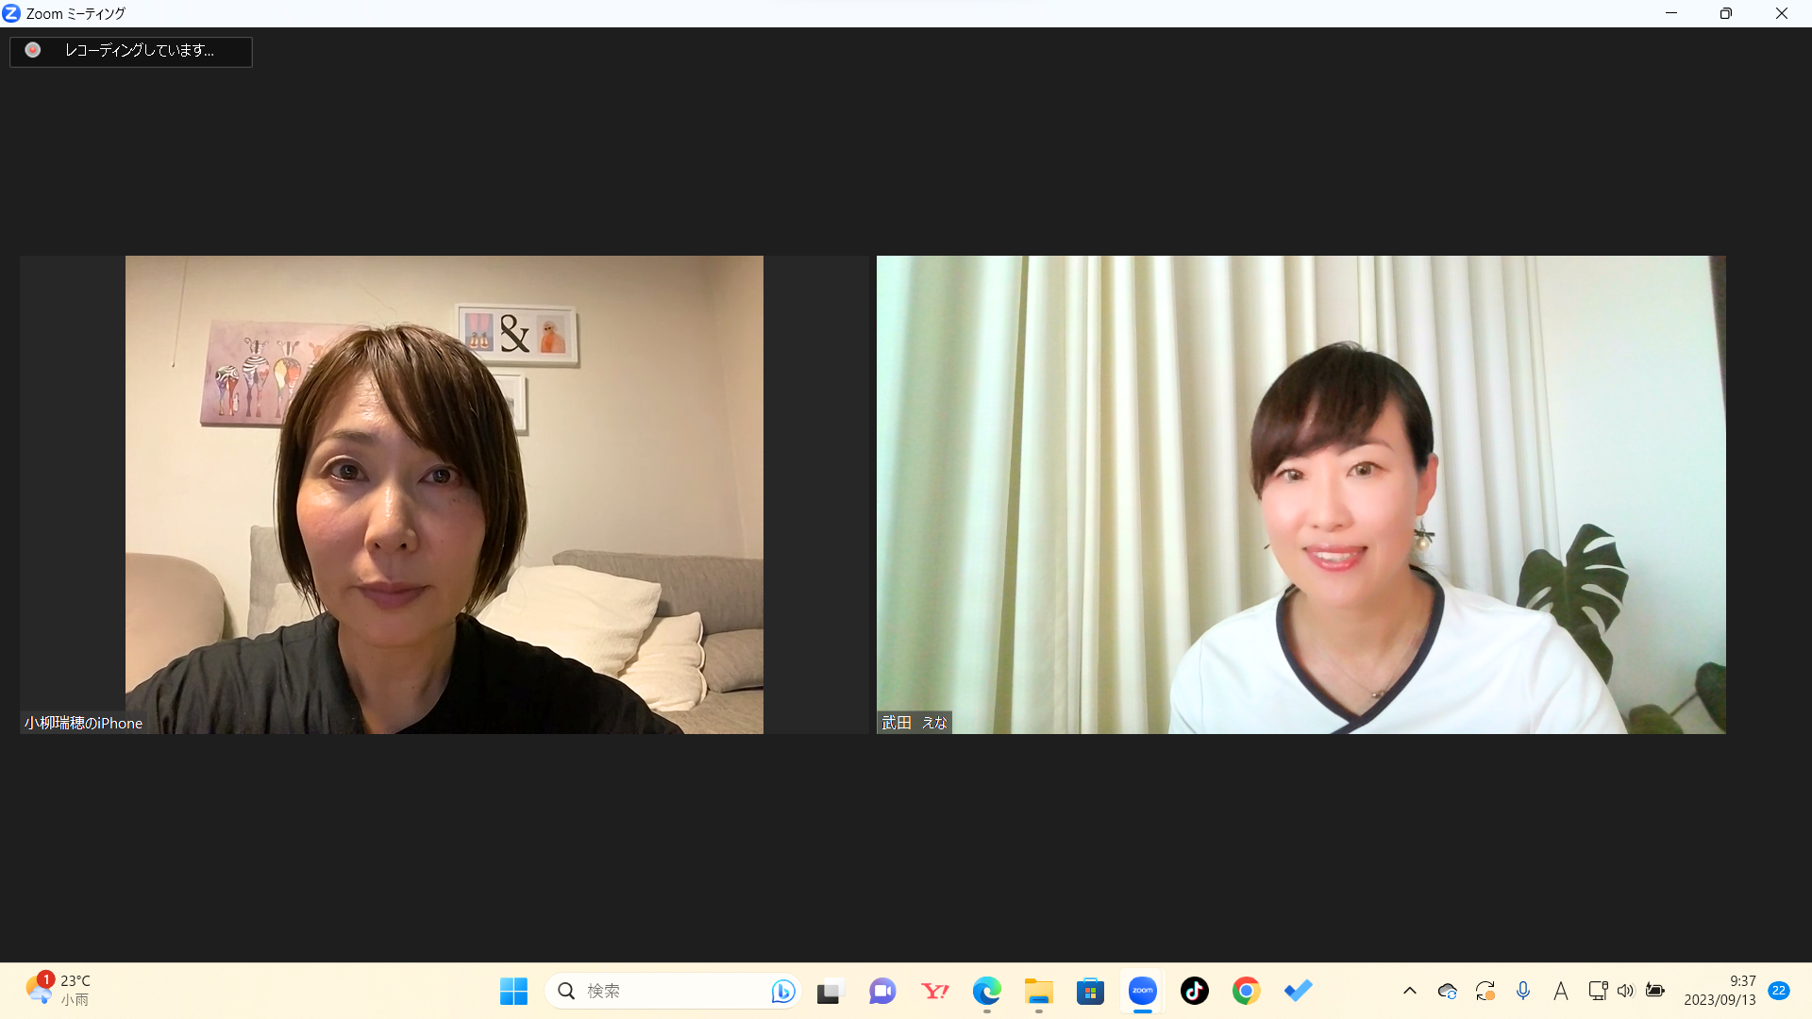Open Task View in the taskbar
Screen dimensions: 1812x1019
pyautogui.click(x=829, y=991)
